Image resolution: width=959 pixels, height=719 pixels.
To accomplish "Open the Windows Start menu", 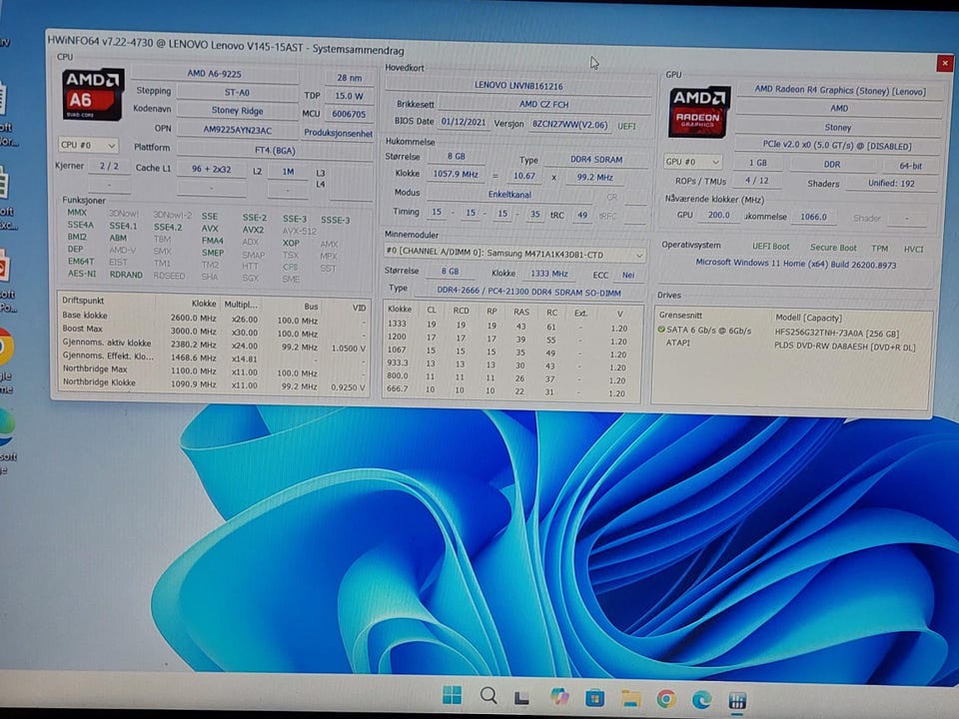I will point(452,695).
